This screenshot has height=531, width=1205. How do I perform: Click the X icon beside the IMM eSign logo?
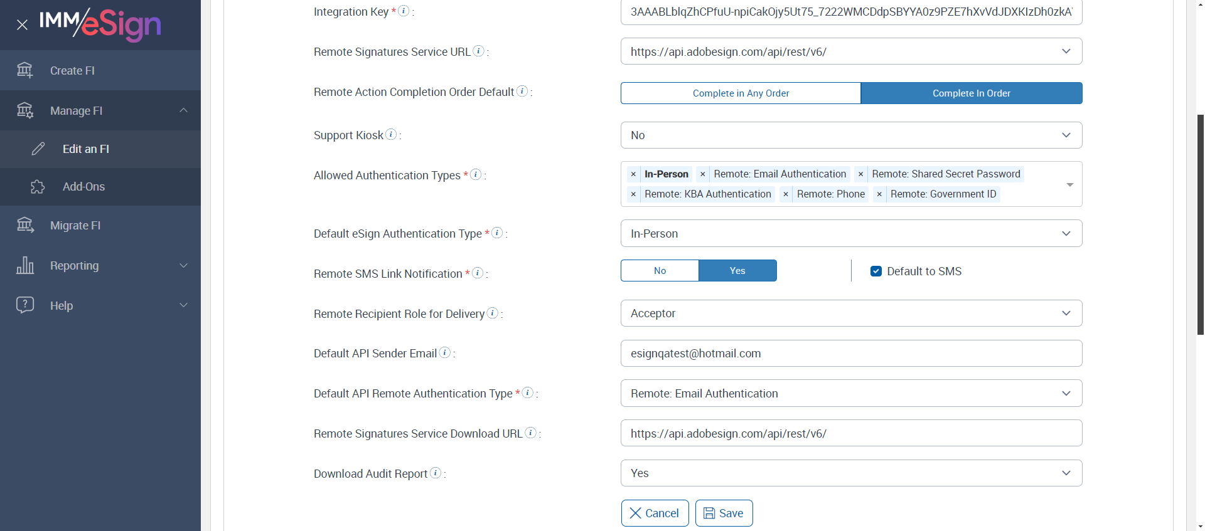pos(22,25)
